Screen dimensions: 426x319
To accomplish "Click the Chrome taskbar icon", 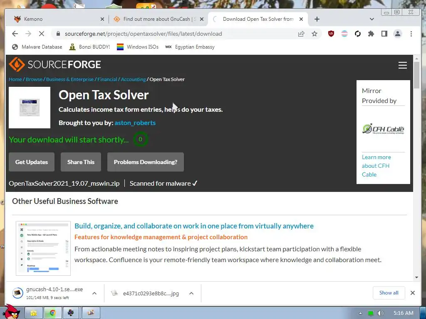I will 53,313.
